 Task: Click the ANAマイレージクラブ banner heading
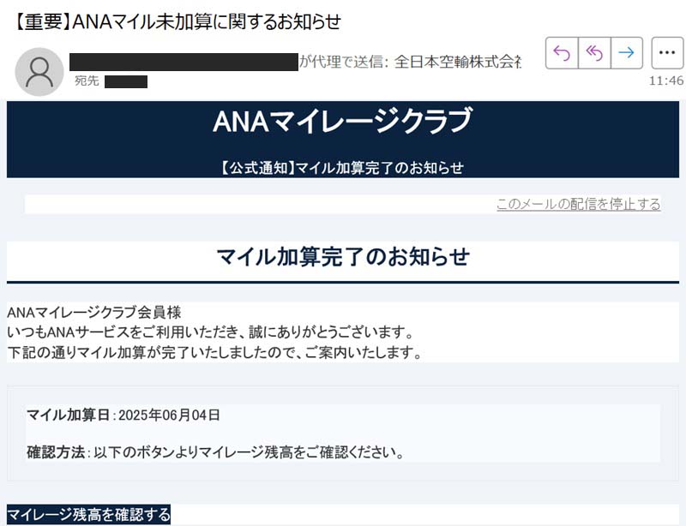pos(342,121)
